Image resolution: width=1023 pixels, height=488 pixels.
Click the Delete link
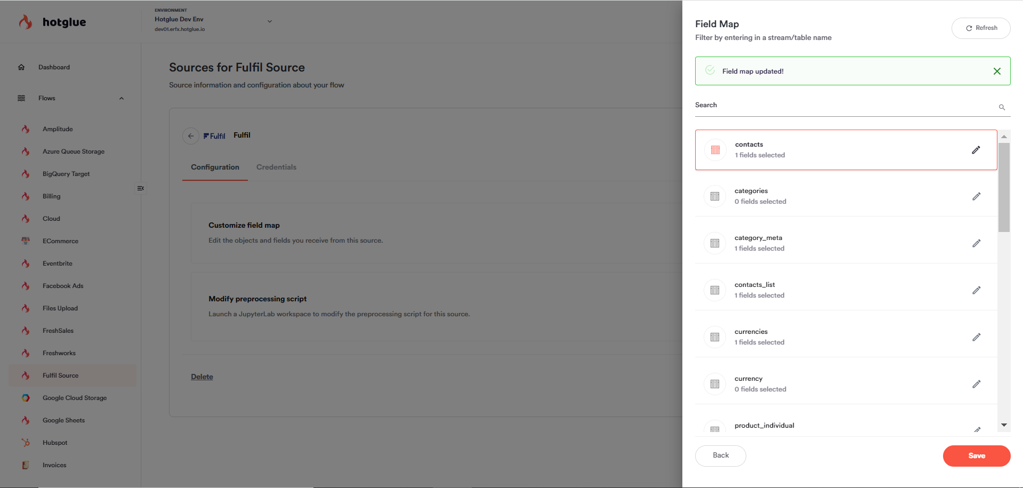coord(202,377)
